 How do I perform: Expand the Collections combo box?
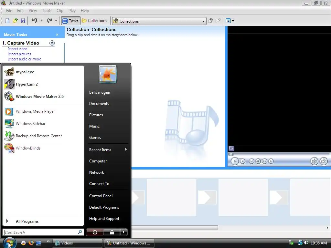(204, 21)
